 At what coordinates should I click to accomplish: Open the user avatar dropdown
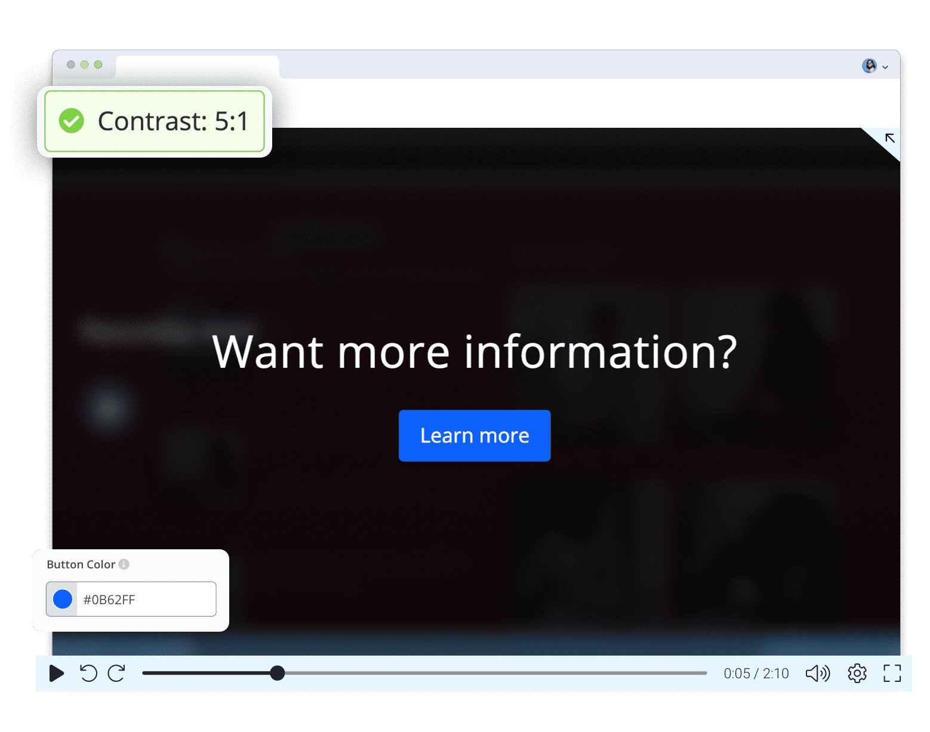(x=885, y=67)
